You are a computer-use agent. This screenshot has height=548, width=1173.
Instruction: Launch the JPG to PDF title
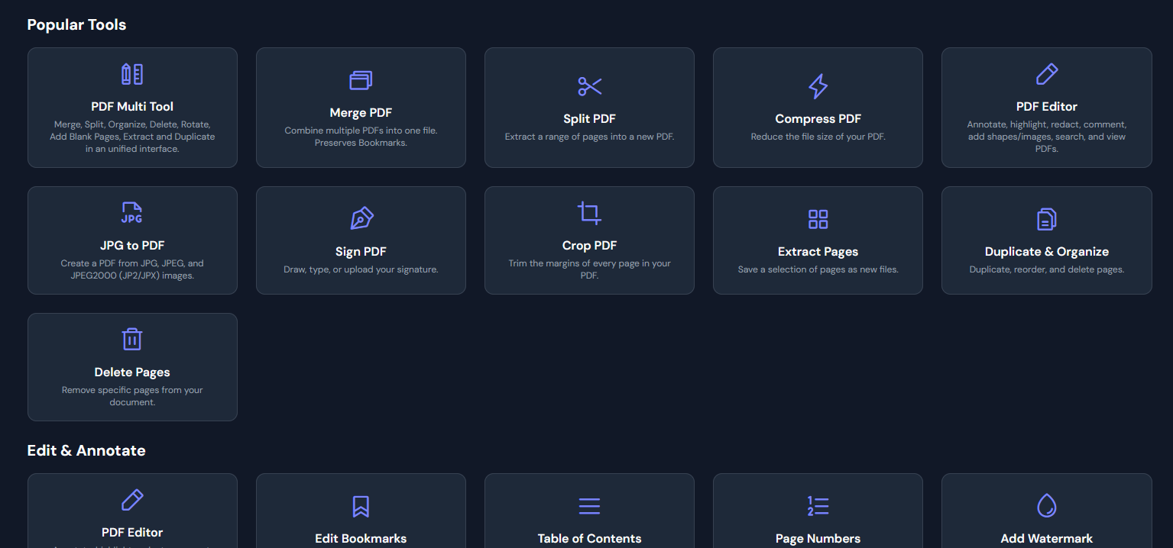[x=132, y=246]
